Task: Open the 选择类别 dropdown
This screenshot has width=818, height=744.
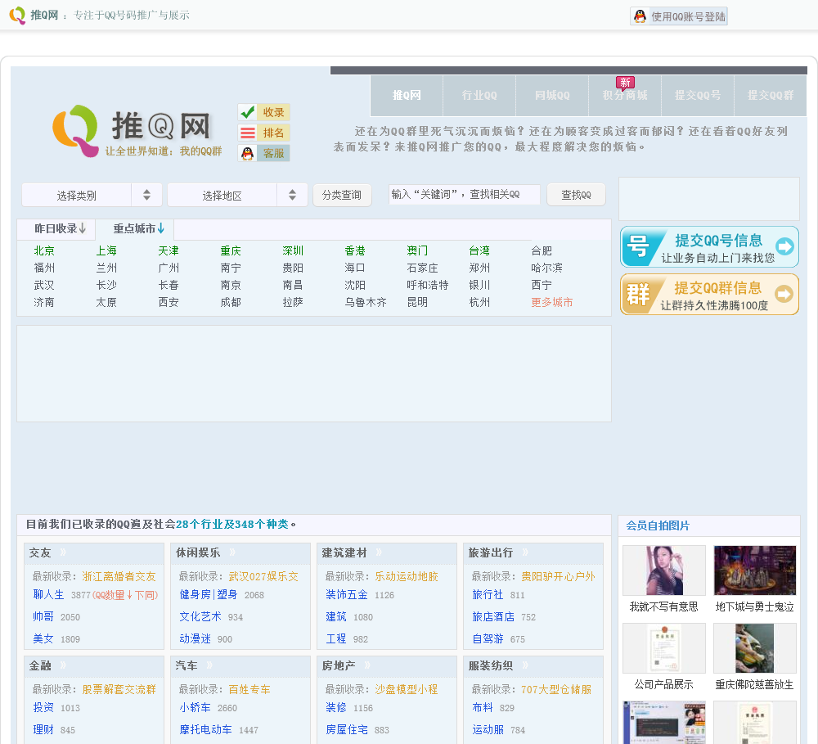Action: click(x=92, y=196)
